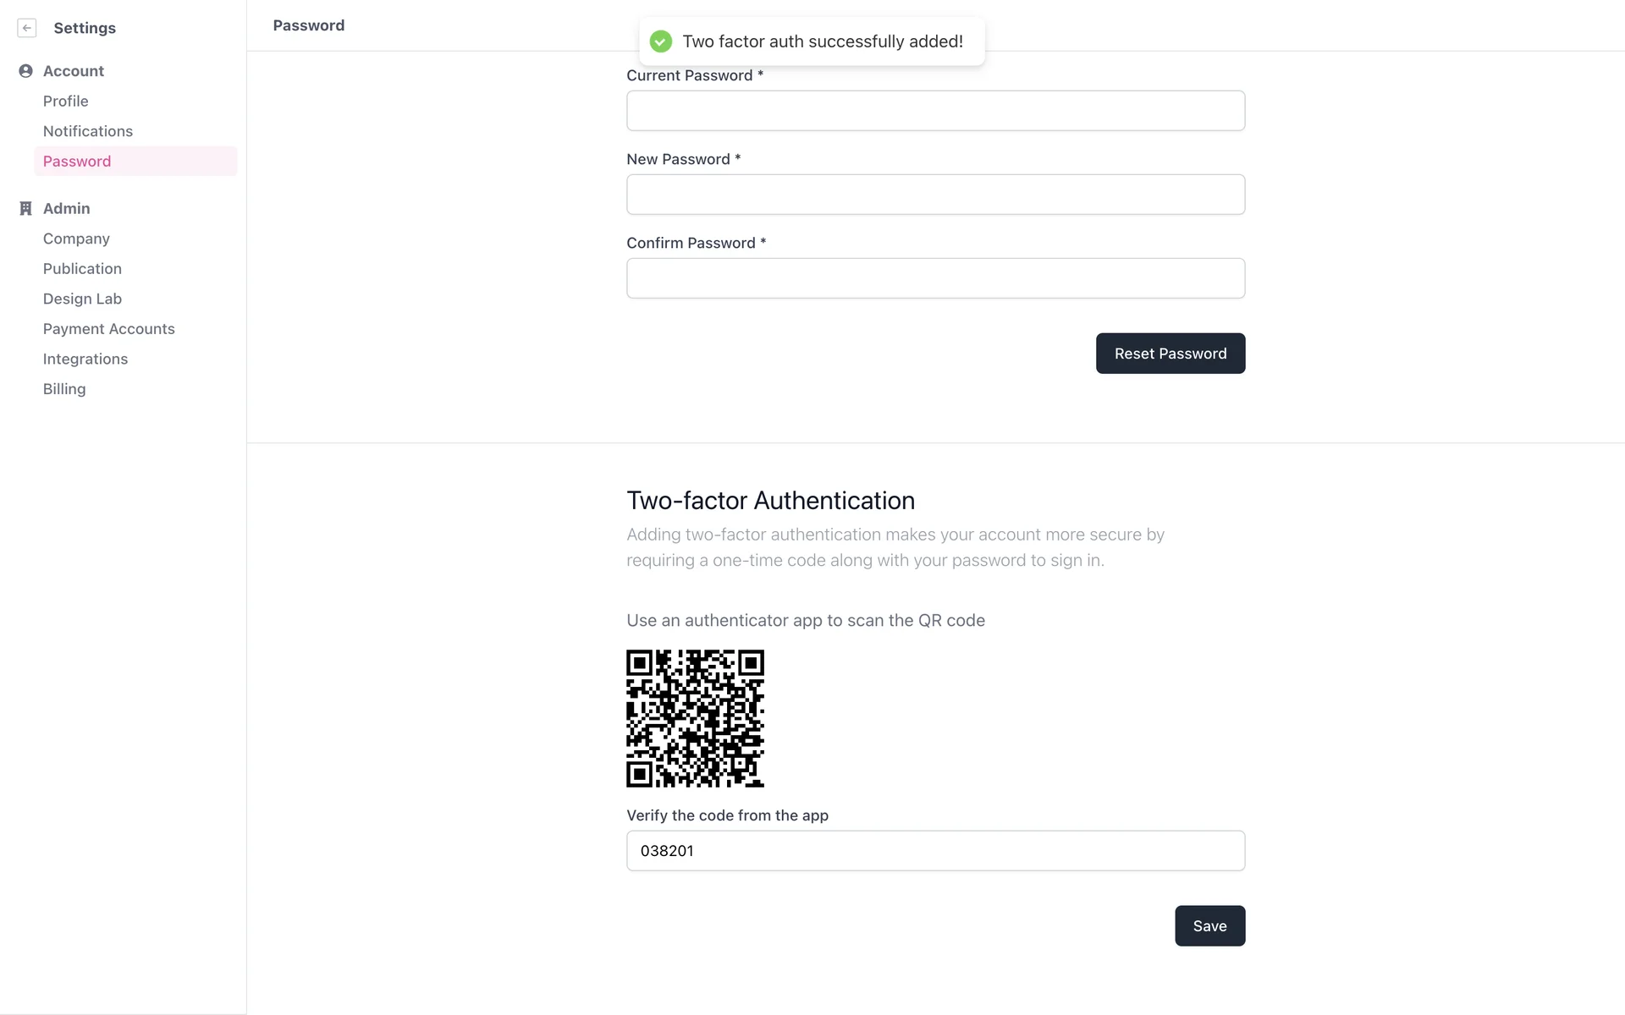1625x1015 pixels.
Task: Save the two-factor verification code
Action: click(x=1209, y=926)
